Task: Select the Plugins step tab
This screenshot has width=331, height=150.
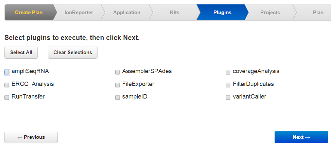Action: coord(222,13)
